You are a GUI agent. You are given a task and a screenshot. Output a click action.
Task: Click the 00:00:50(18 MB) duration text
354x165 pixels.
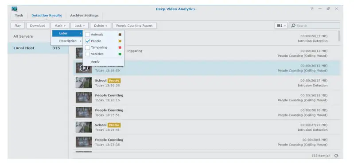(x=314, y=95)
